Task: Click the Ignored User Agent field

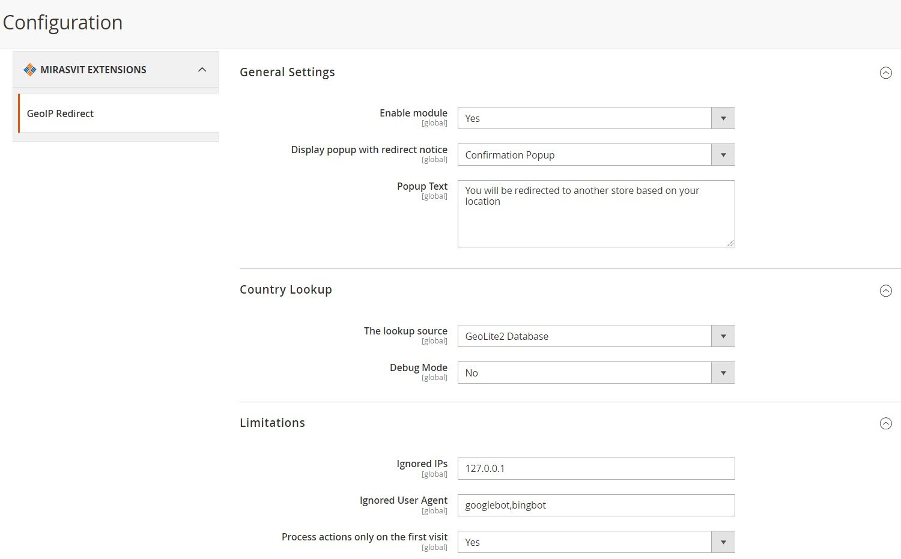Action: coord(596,505)
